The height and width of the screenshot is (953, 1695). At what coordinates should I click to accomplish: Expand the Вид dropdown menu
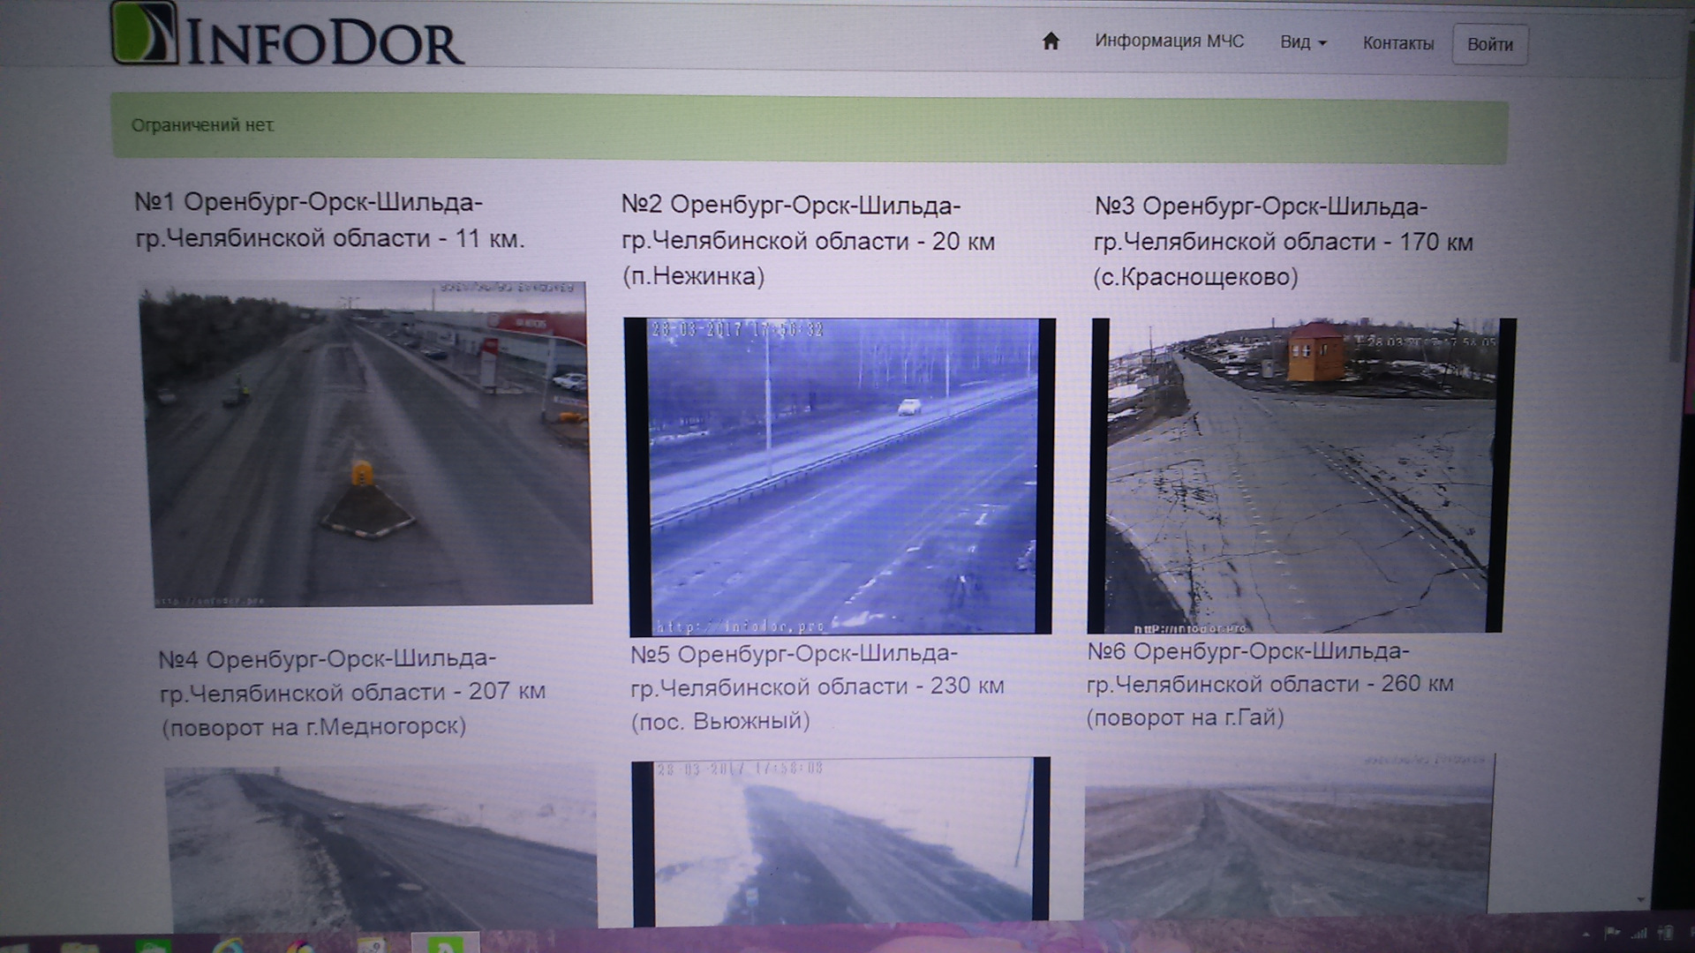click(x=1303, y=42)
